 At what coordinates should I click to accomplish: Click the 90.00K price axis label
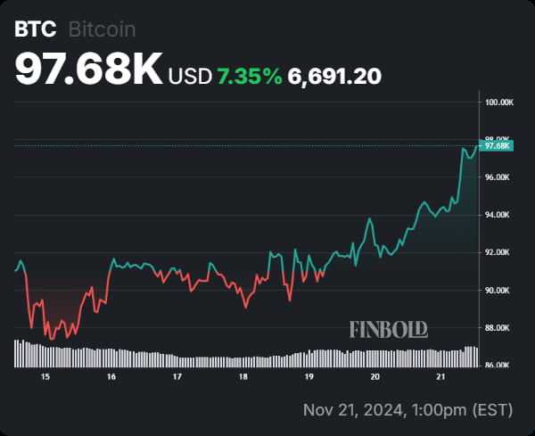pyautogui.click(x=498, y=290)
